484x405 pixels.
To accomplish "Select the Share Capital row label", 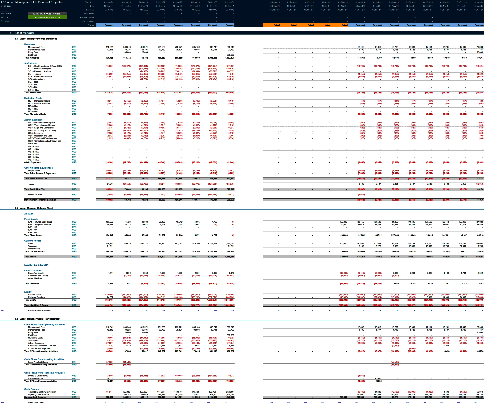I will pyautogui.click(x=34, y=295).
